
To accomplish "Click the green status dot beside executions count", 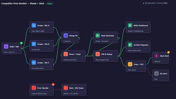I will point(143,3).
